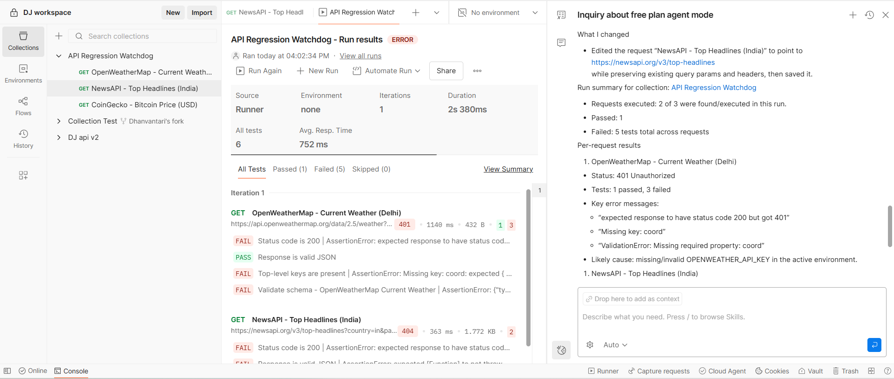Select NewsAPI - Top Headlines (India) in sidebar
The image size is (894, 379).
tap(134, 89)
